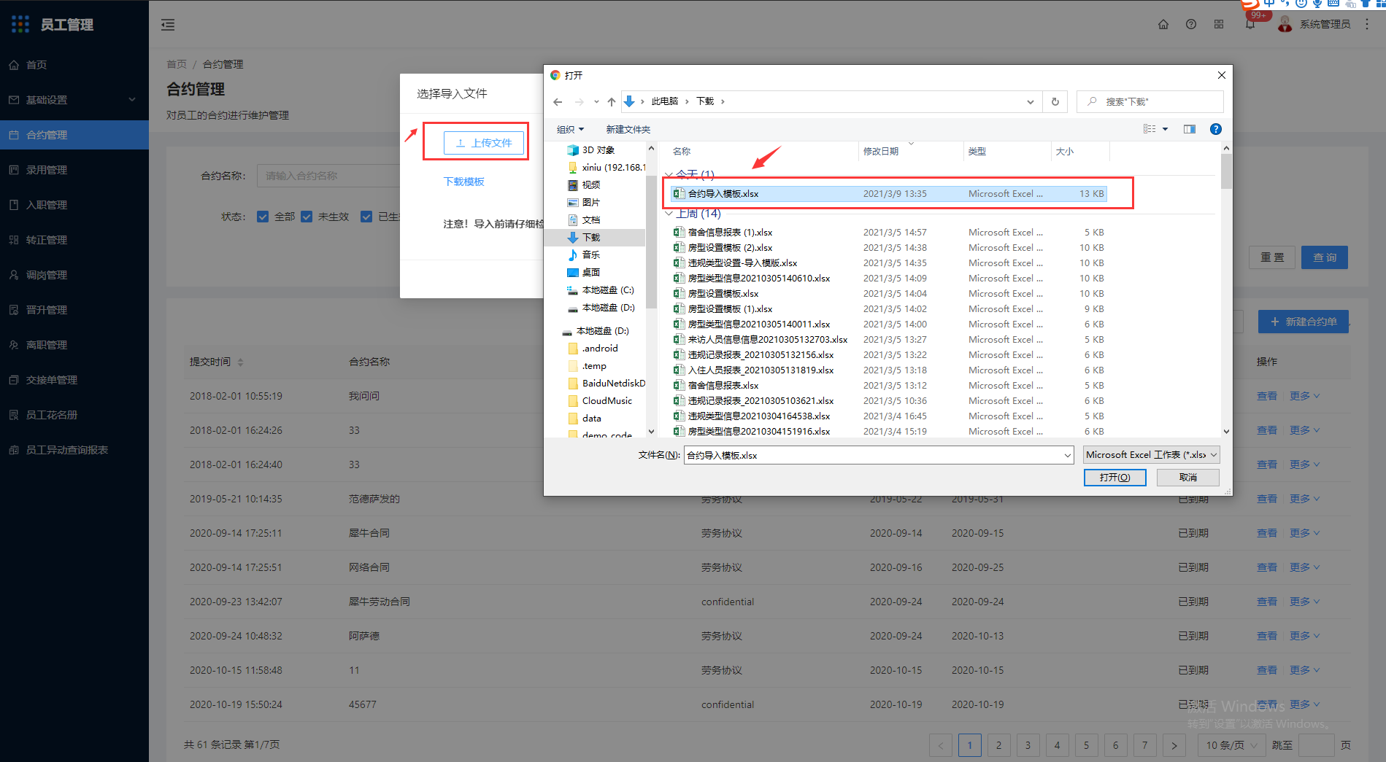Change the view layout icon in dialog
The height and width of the screenshot is (762, 1386).
tap(1150, 129)
